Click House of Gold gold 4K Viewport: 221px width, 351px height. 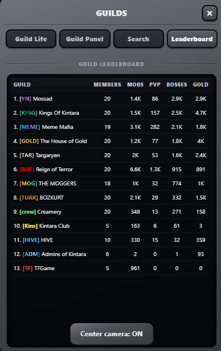[201, 141]
